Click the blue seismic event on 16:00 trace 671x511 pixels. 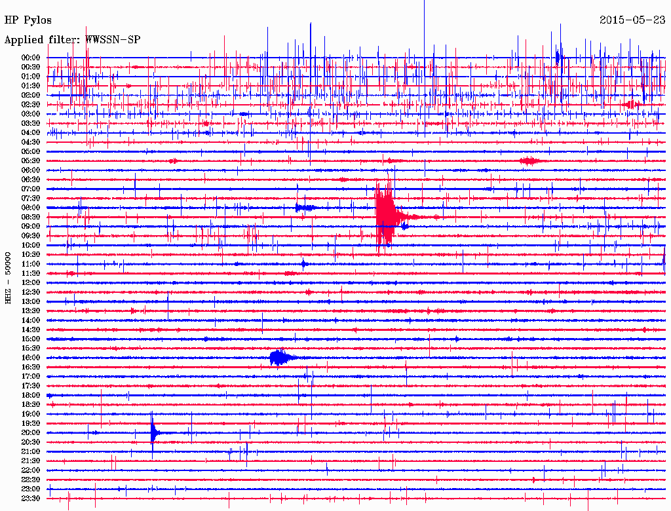(x=282, y=358)
